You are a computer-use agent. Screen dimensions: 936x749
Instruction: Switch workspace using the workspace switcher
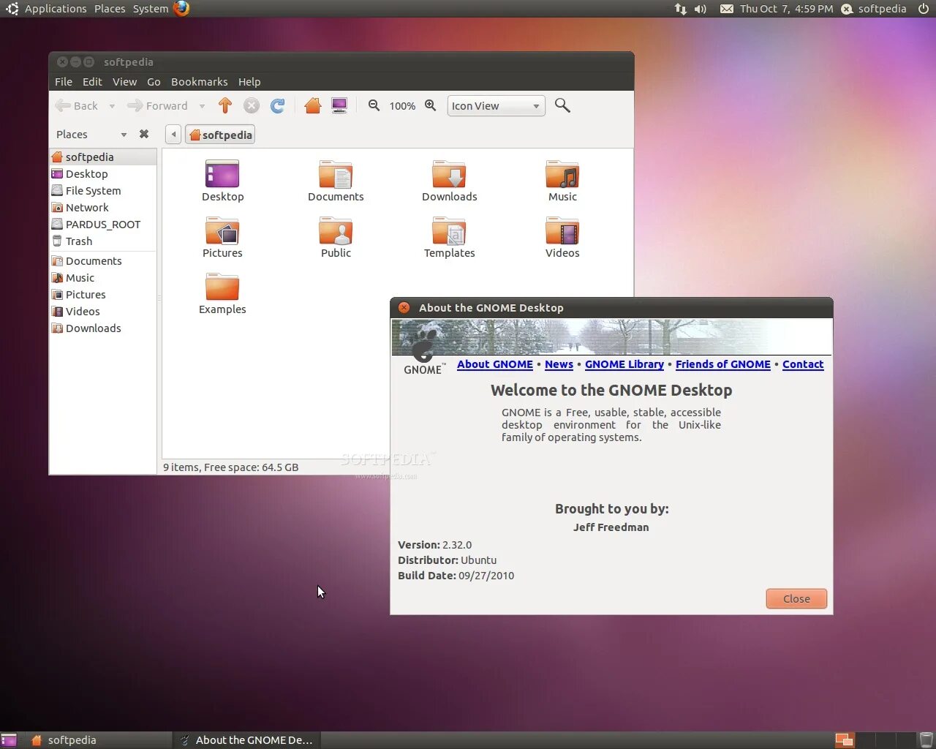tap(874, 740)
